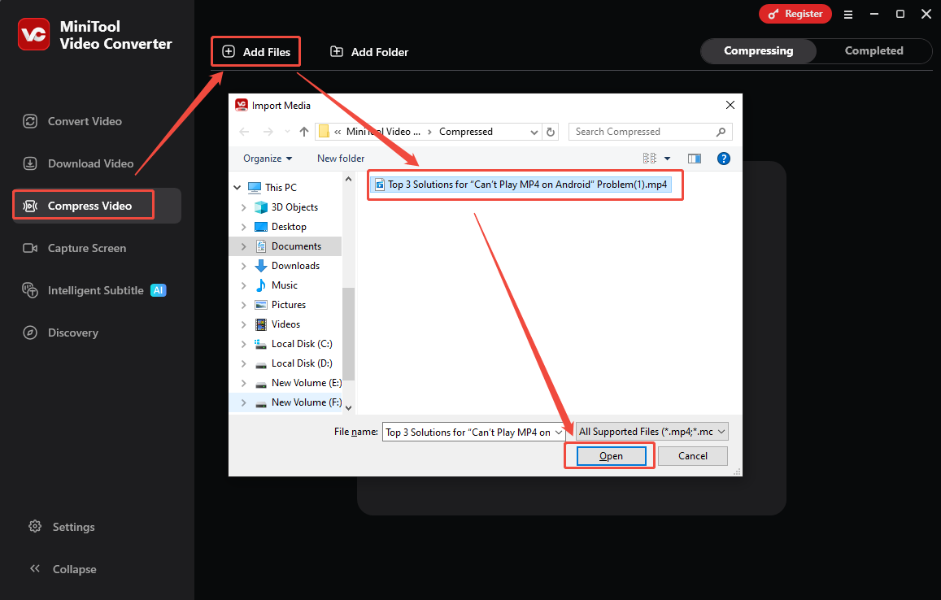The height and width of the screenshot is (600, 941).
Task: Open the Download Video tool
Action: 85,163
